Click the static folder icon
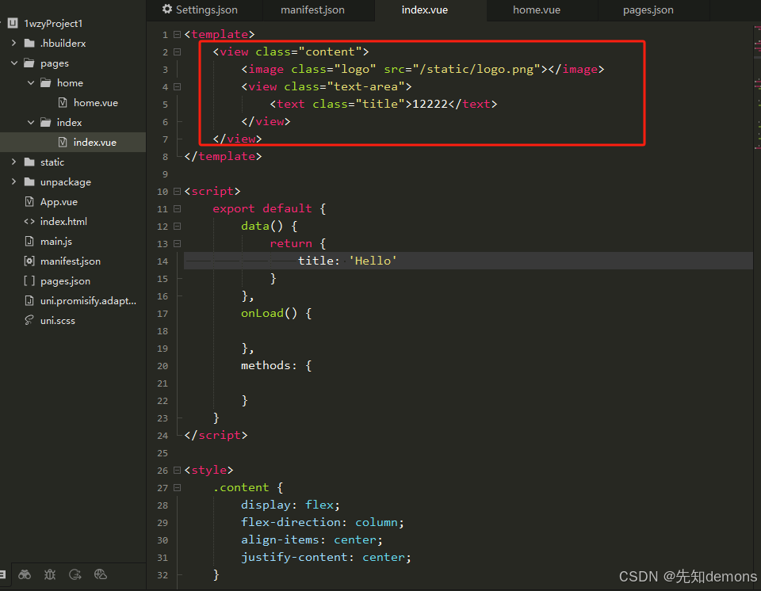 (x=29, y=162)
